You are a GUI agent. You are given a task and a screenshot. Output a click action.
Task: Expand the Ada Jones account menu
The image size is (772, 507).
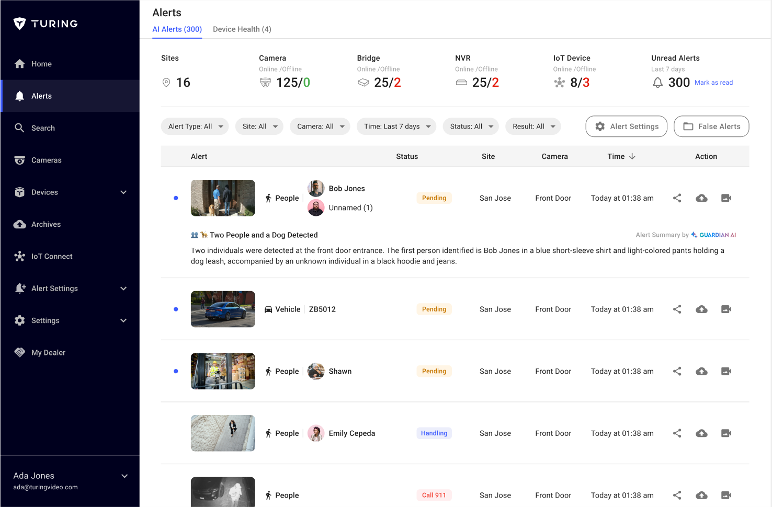[124, 476]
